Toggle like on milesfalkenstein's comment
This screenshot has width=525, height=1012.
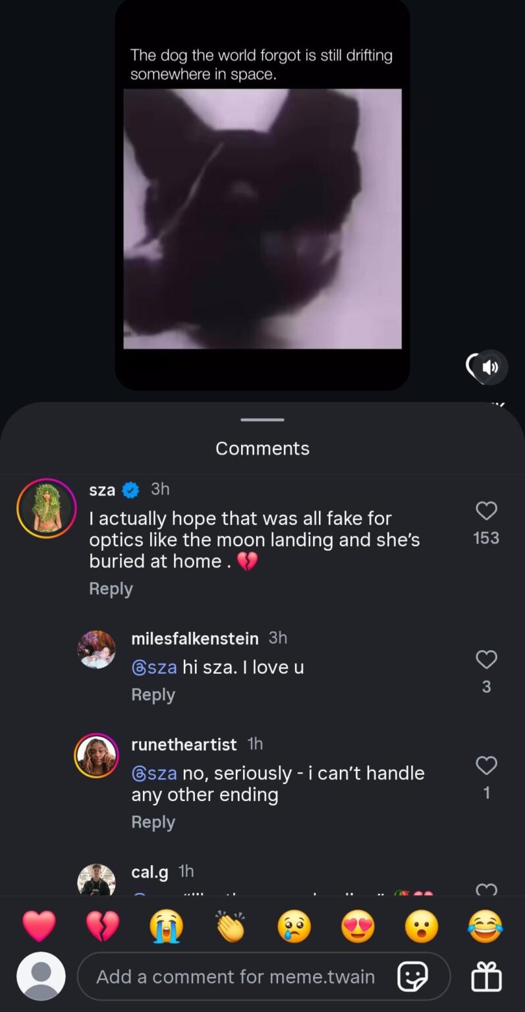coord(486,660)
